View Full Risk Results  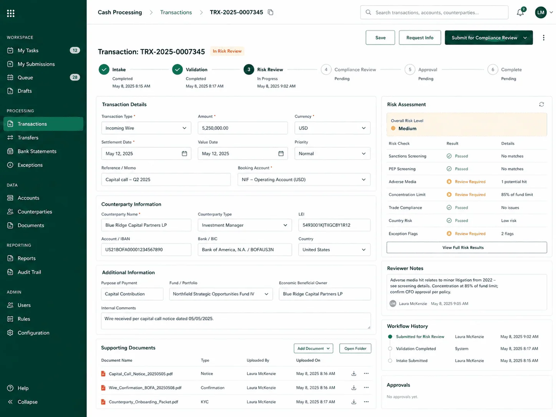[466, 247]
